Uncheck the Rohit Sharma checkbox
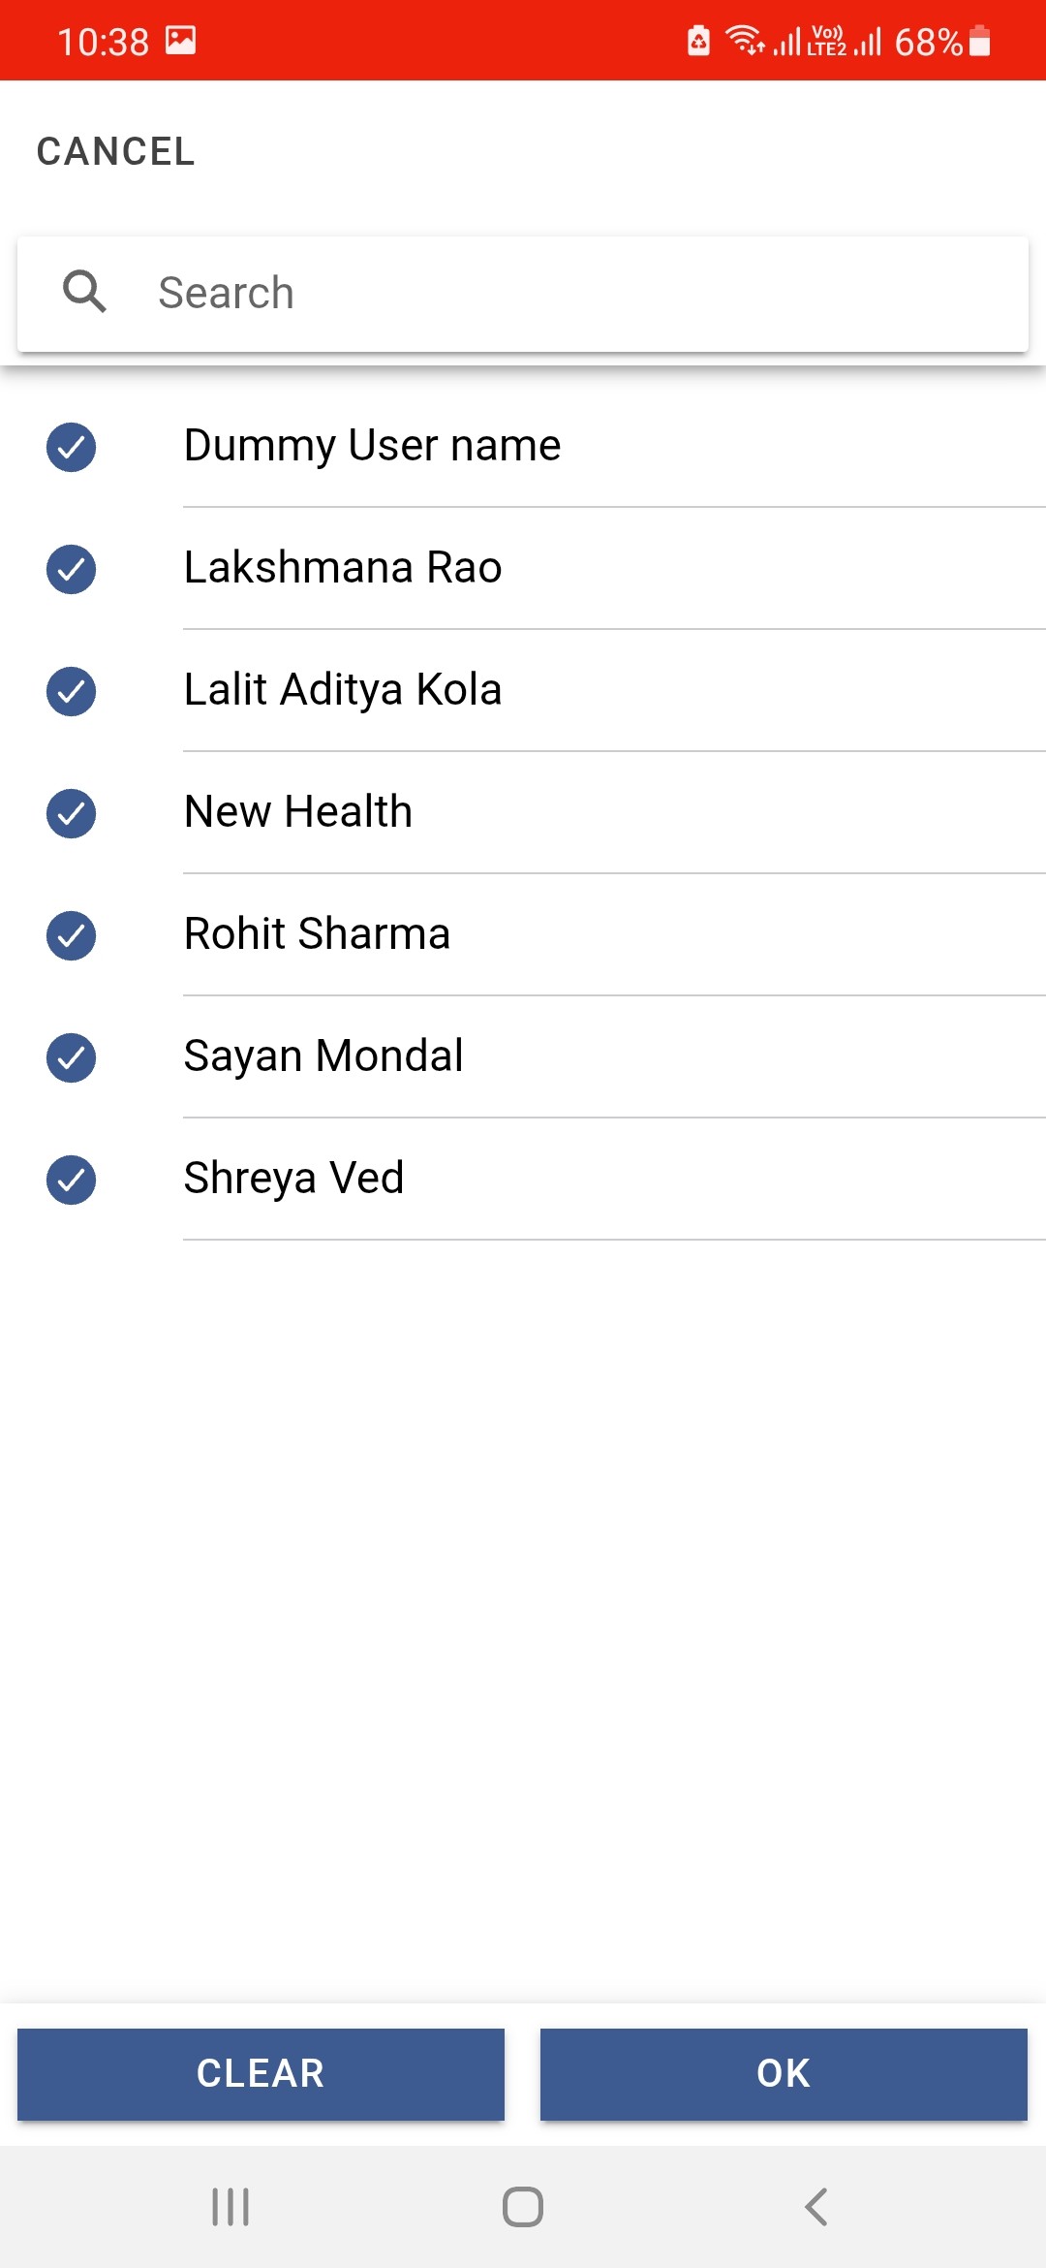The image size is (1046, 2268). 71,935
